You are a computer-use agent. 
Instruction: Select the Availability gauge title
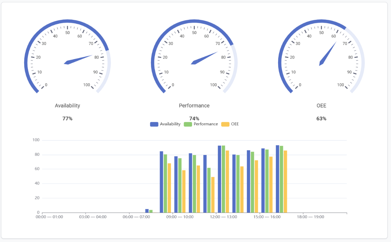tap(67, 105)
